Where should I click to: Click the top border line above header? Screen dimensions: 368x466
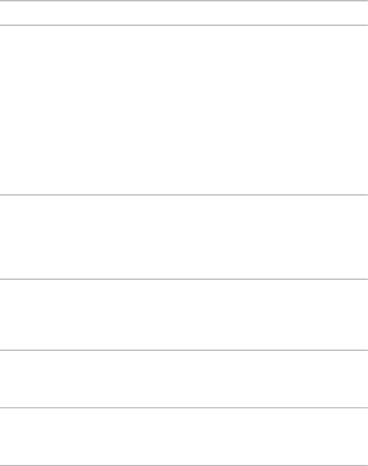pyautogui.click(x=184, y=1)
